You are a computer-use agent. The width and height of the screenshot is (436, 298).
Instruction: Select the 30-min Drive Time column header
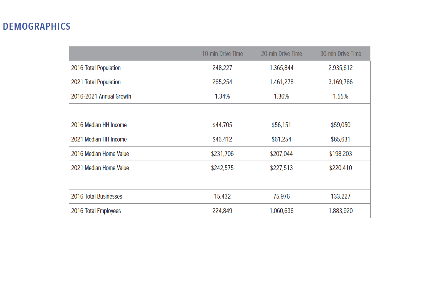pos(340,54)
